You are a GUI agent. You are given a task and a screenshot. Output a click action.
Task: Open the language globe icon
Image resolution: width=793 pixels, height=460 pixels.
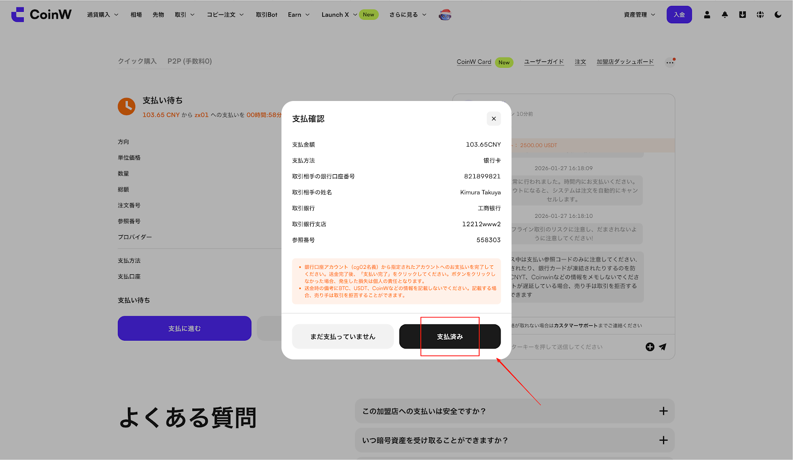[x=760, y=15]
